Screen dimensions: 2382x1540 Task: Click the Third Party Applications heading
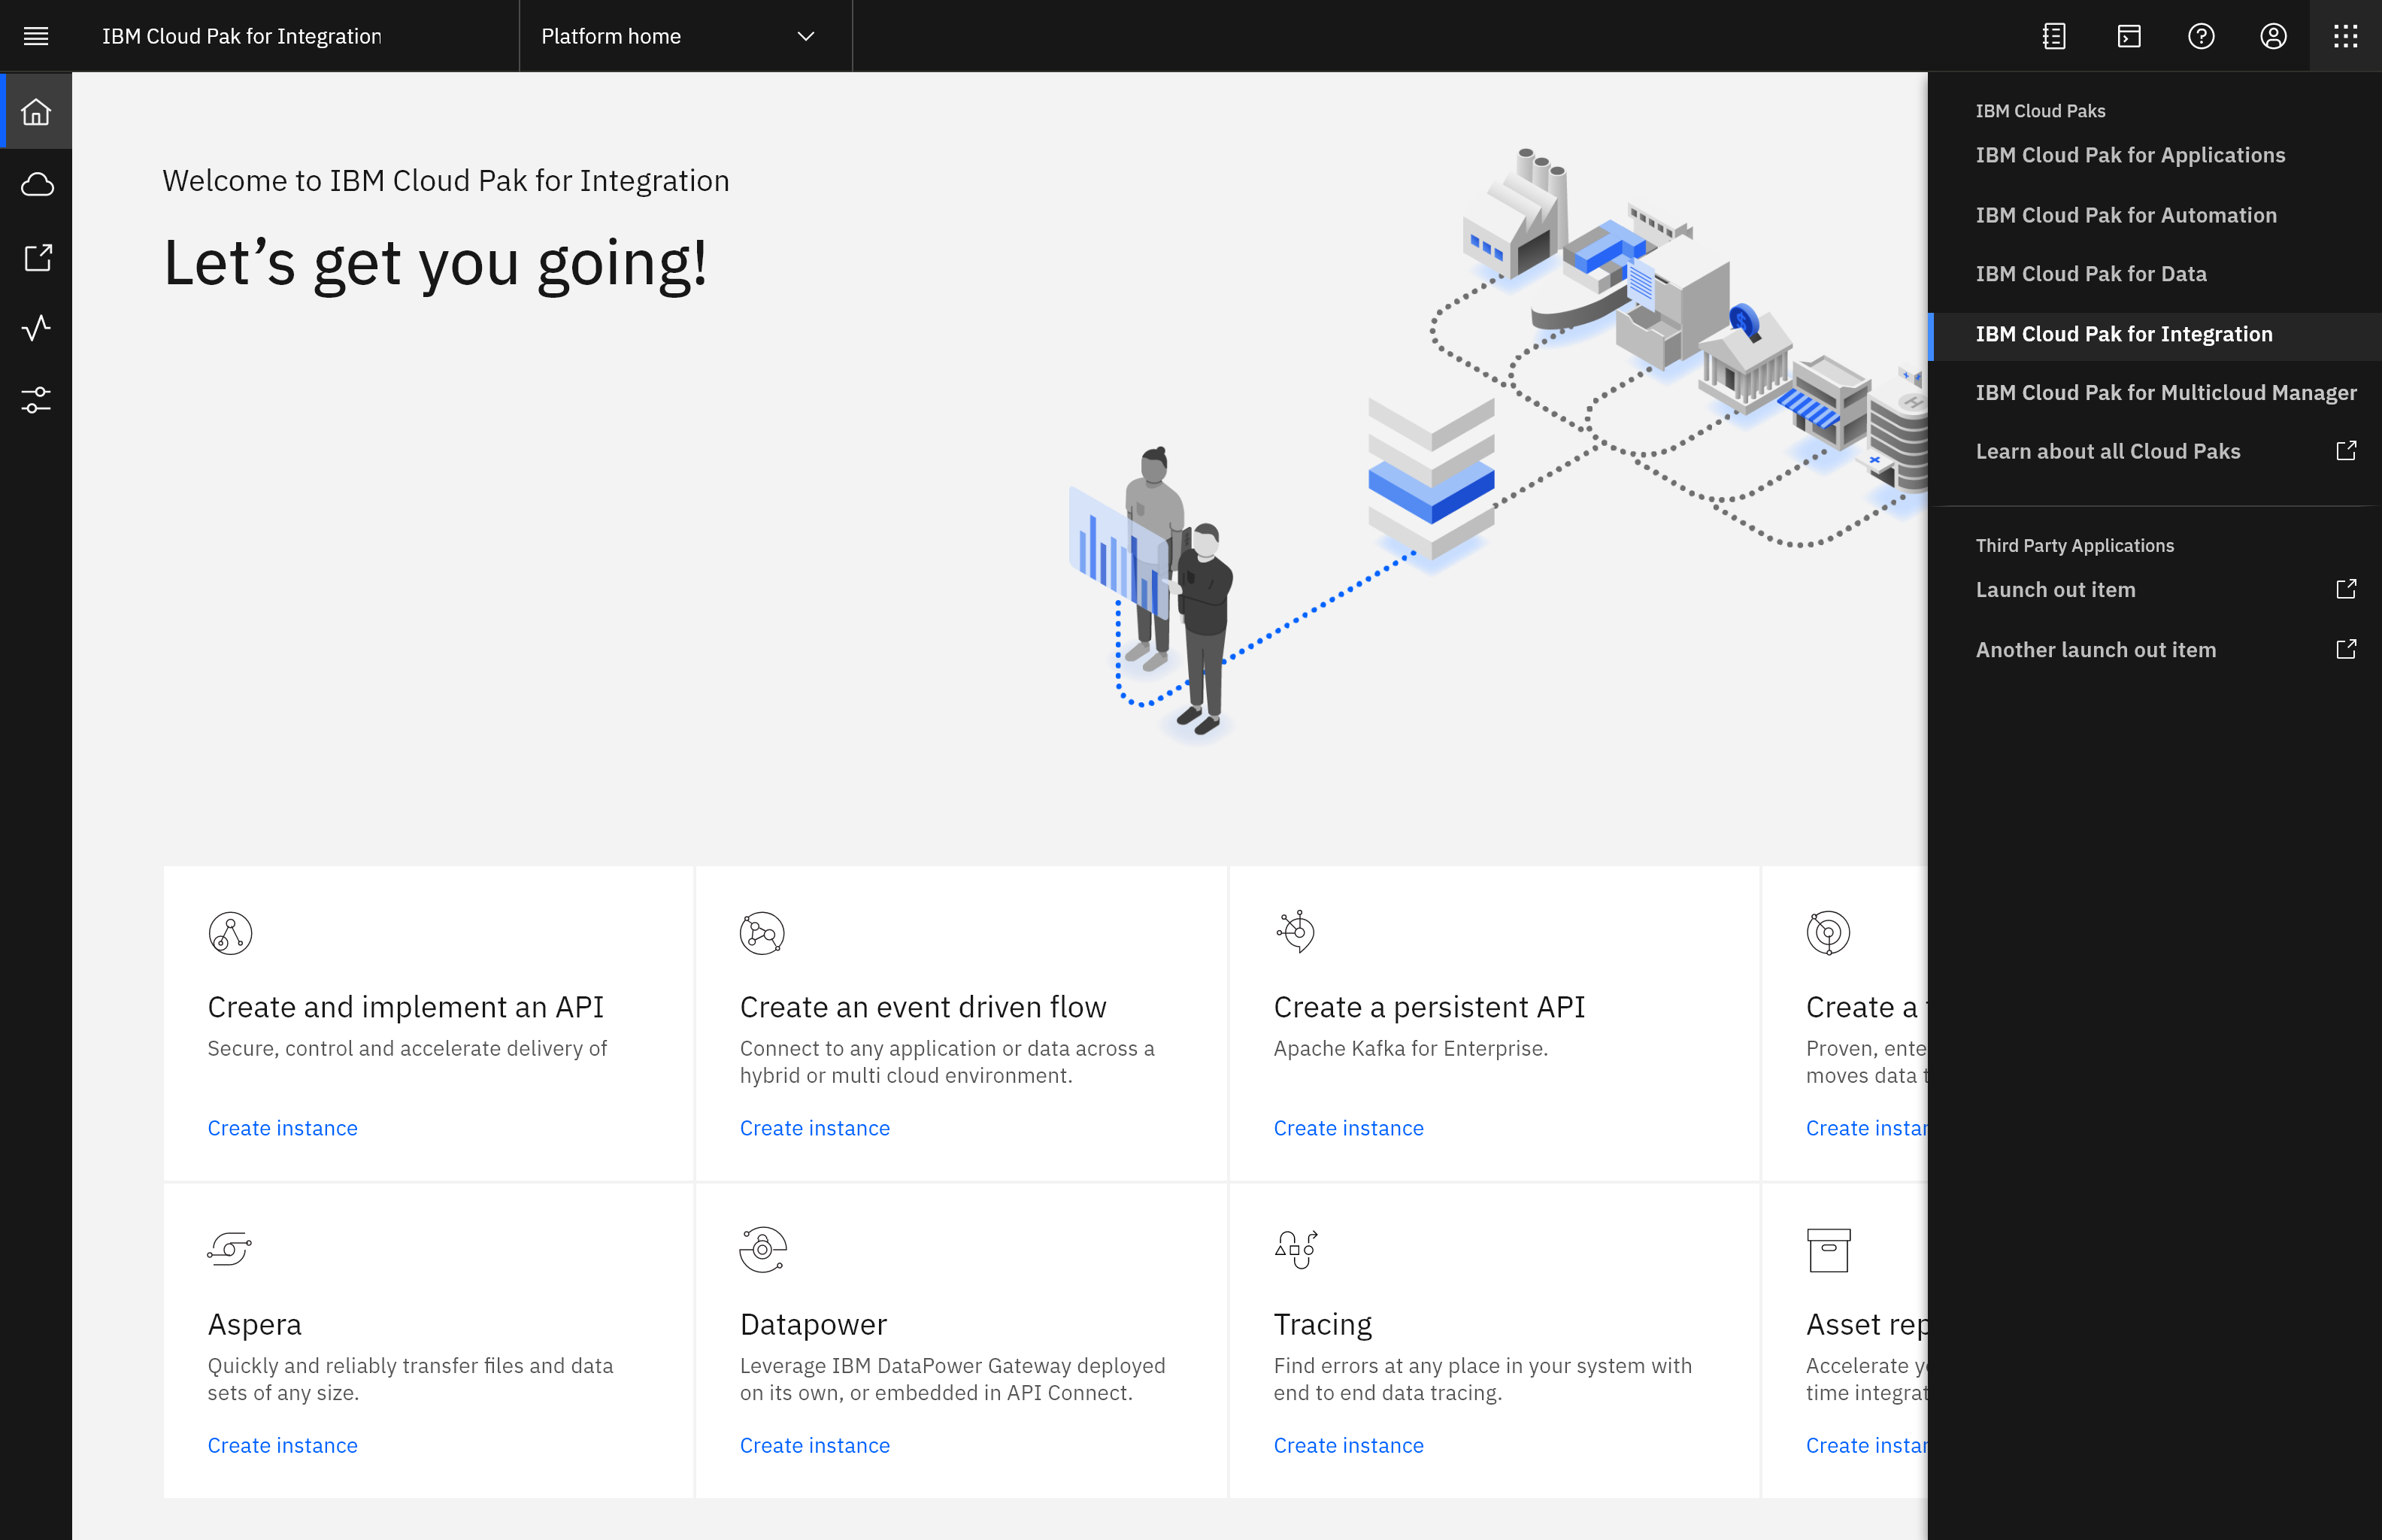(x=2075, y=545)
